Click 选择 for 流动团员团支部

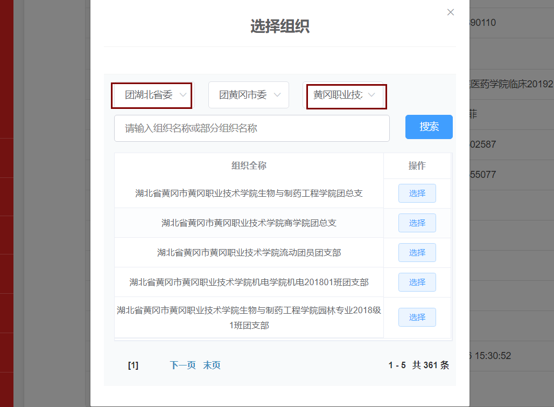coord(417,252)
